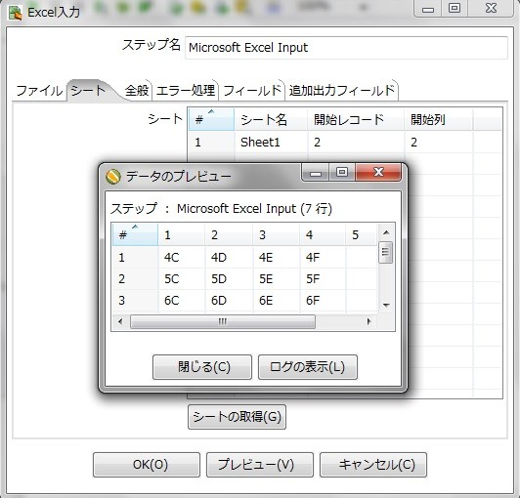Select cell 4F in preview table
This screenshot has width=520, height=498.
pos(323,258)
